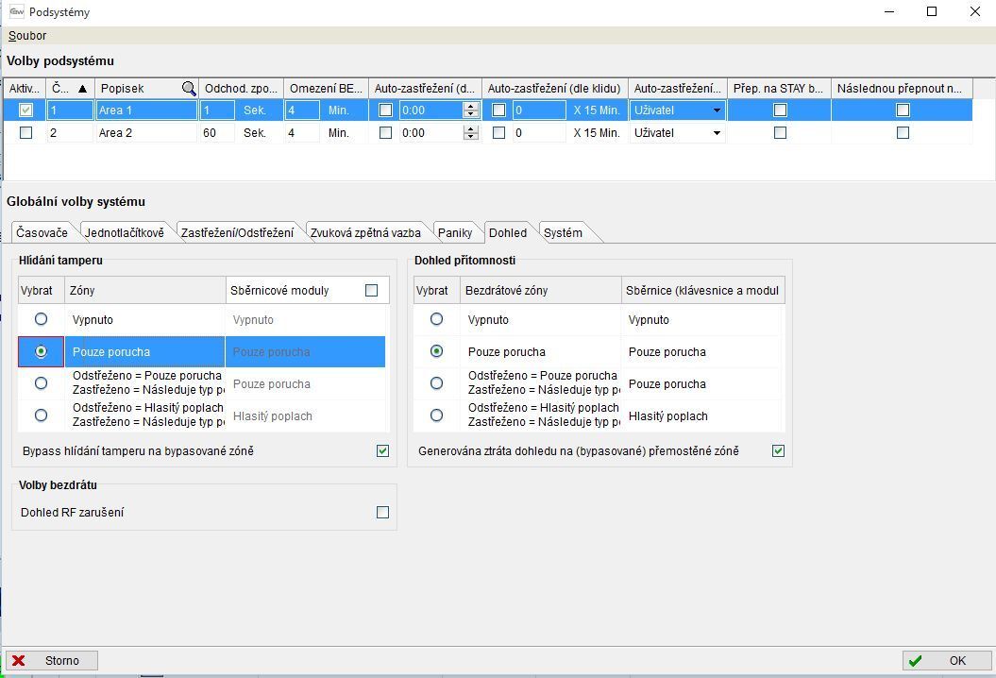This screenshot has width=996, height=678.
Task: Increase Area 1 auto-arm time with spinner
Action: click(469, 106)
